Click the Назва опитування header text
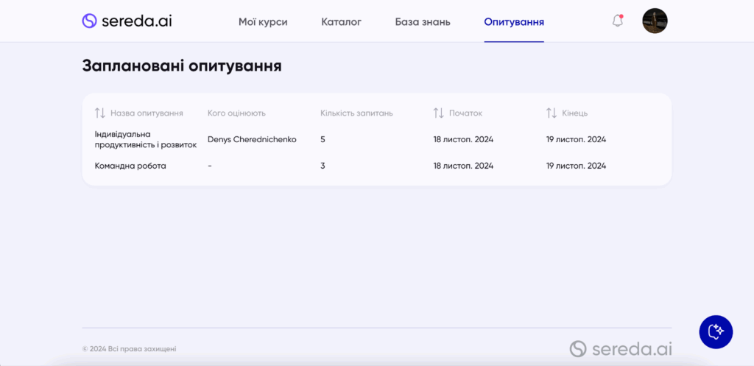Image resolution: width=754 pixels, height=366 pixels. click(147, 113)
